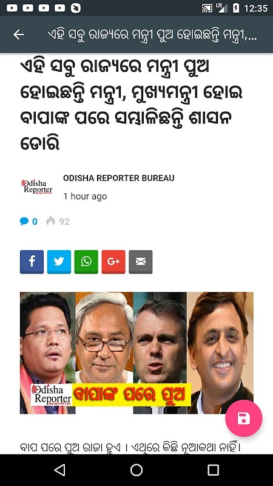
Task: Tap the flame popularity icon
Action: pos(50,221)
